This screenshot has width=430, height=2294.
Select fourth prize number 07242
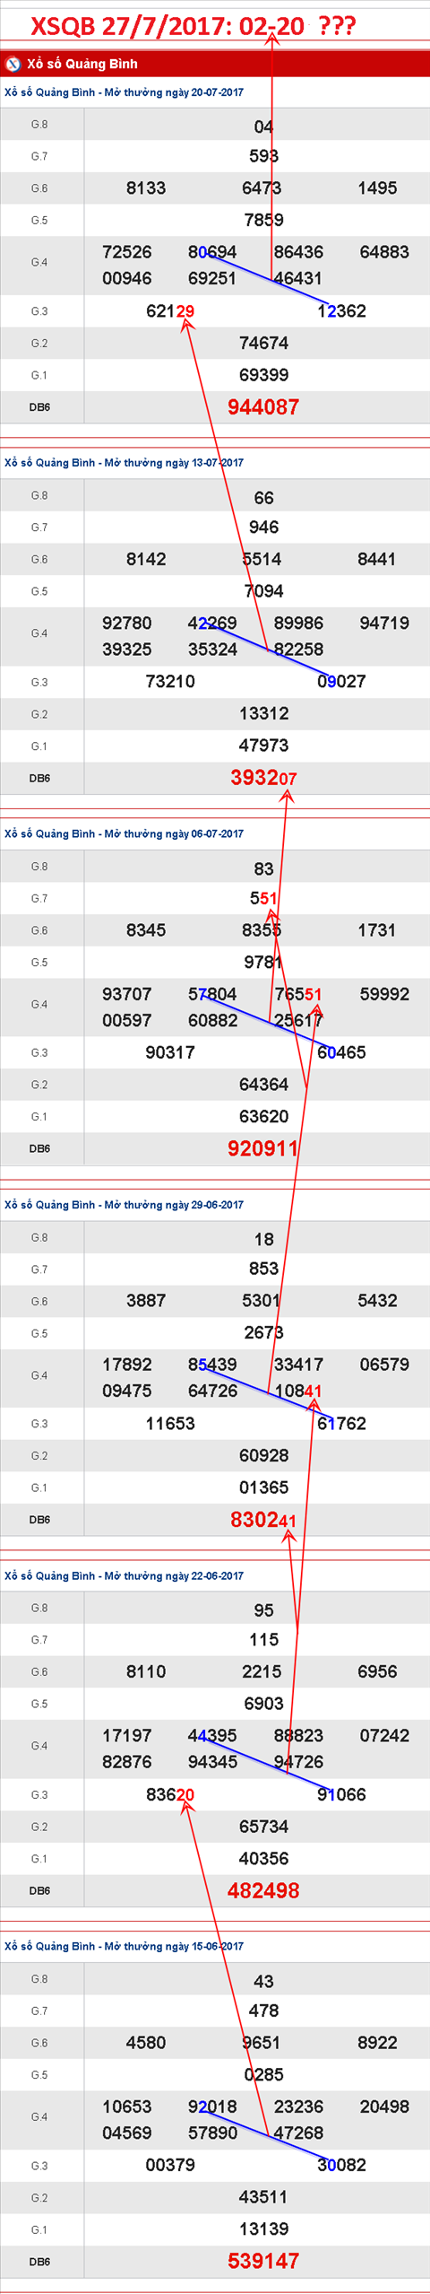(x=384, y=1735)
